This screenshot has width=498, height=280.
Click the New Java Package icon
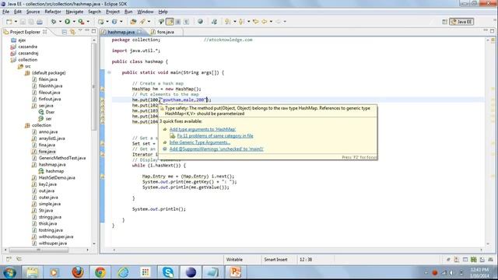click(100, 22)
